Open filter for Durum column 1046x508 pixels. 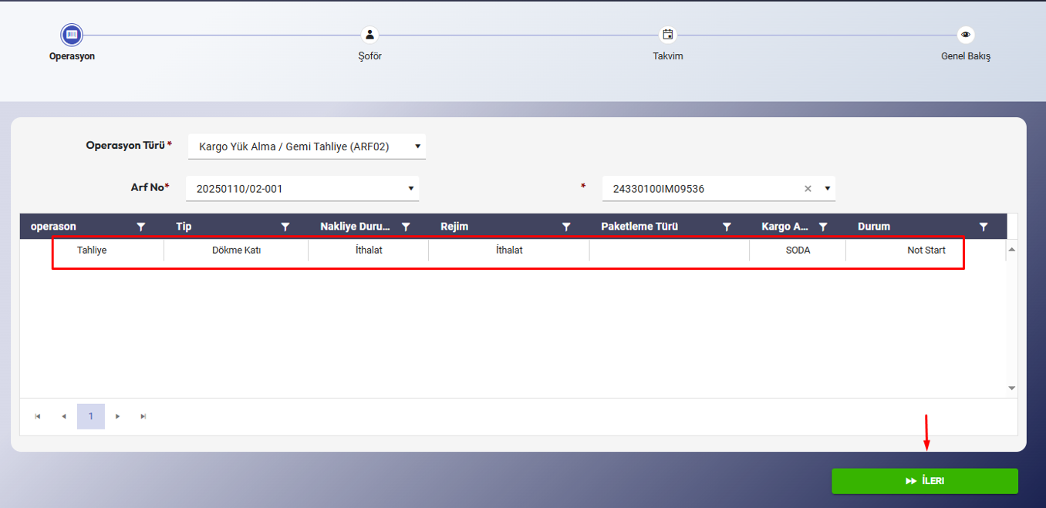984,227
